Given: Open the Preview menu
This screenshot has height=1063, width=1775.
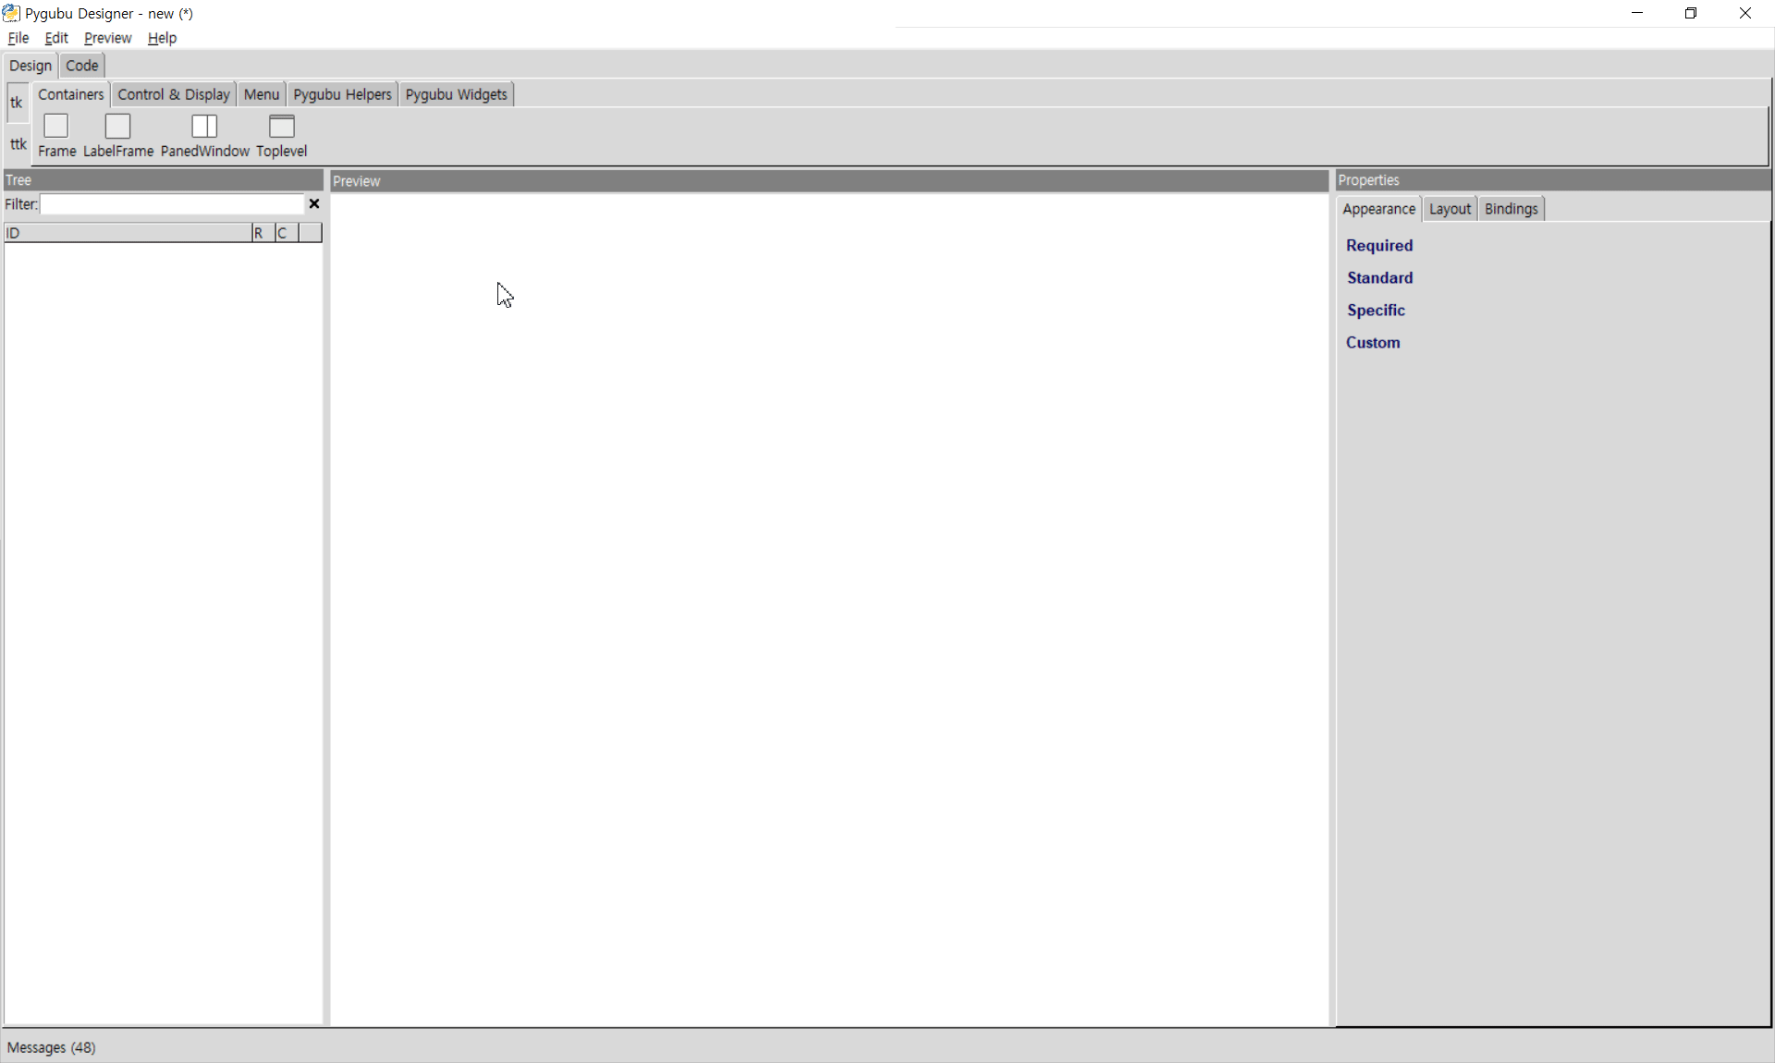Looking at the screenshot, I should point(107,38).
